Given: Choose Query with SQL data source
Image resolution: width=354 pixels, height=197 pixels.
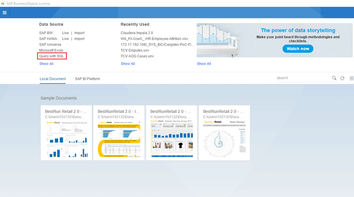Looking at the screenshot, I should [x=51, y=56].
